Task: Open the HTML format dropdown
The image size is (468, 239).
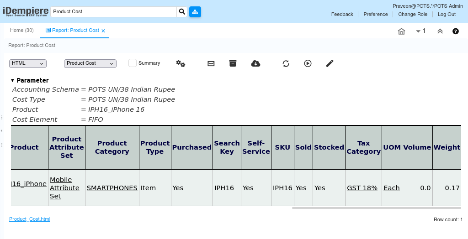Action: (28, 63)
